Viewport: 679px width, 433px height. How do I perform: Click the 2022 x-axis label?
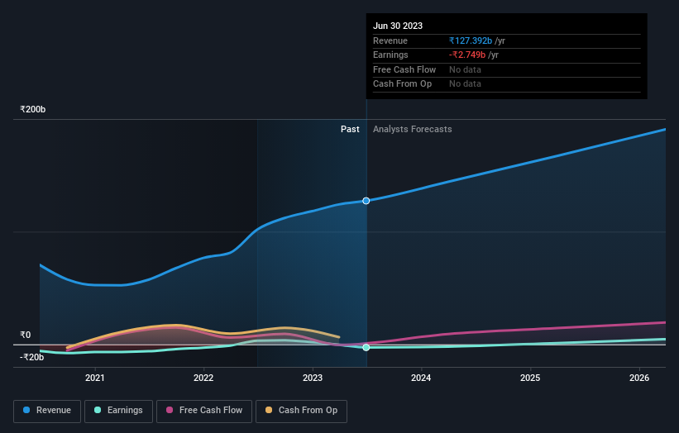coord(203,378)
